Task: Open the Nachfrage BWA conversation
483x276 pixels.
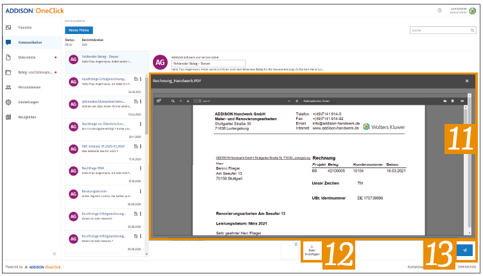Action: 103,175
